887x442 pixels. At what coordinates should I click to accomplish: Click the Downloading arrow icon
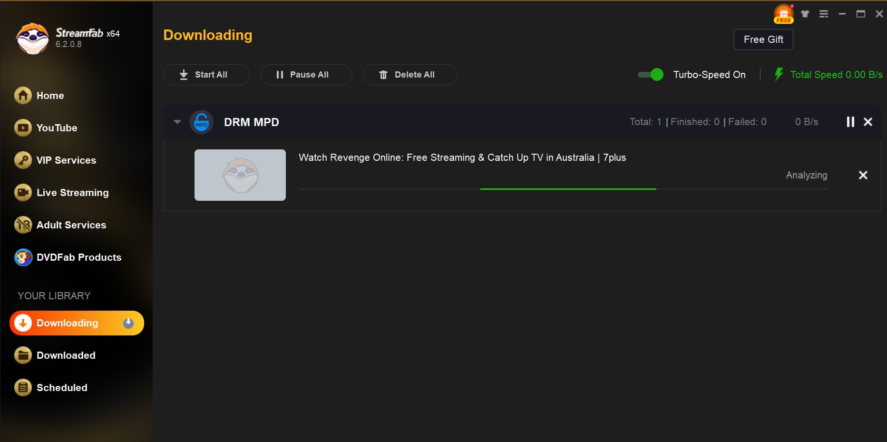23,323
